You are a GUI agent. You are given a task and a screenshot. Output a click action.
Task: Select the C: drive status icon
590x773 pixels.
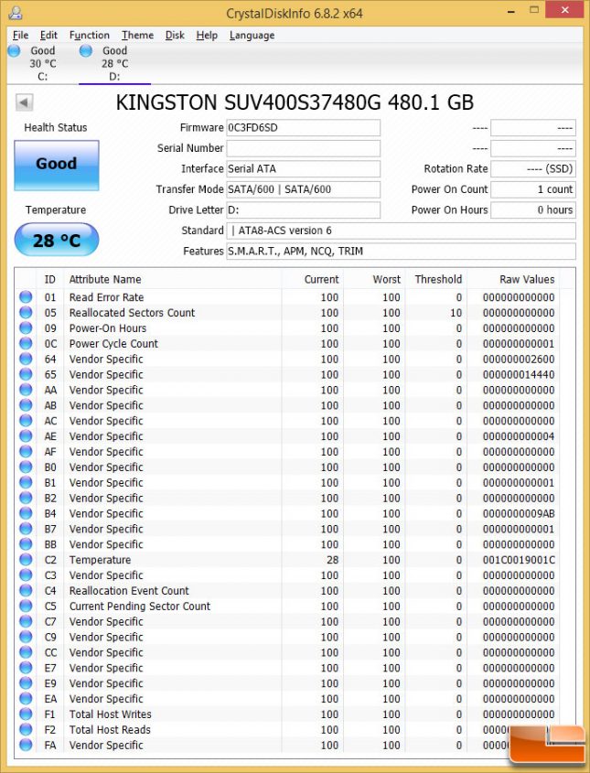pos(14,50)
